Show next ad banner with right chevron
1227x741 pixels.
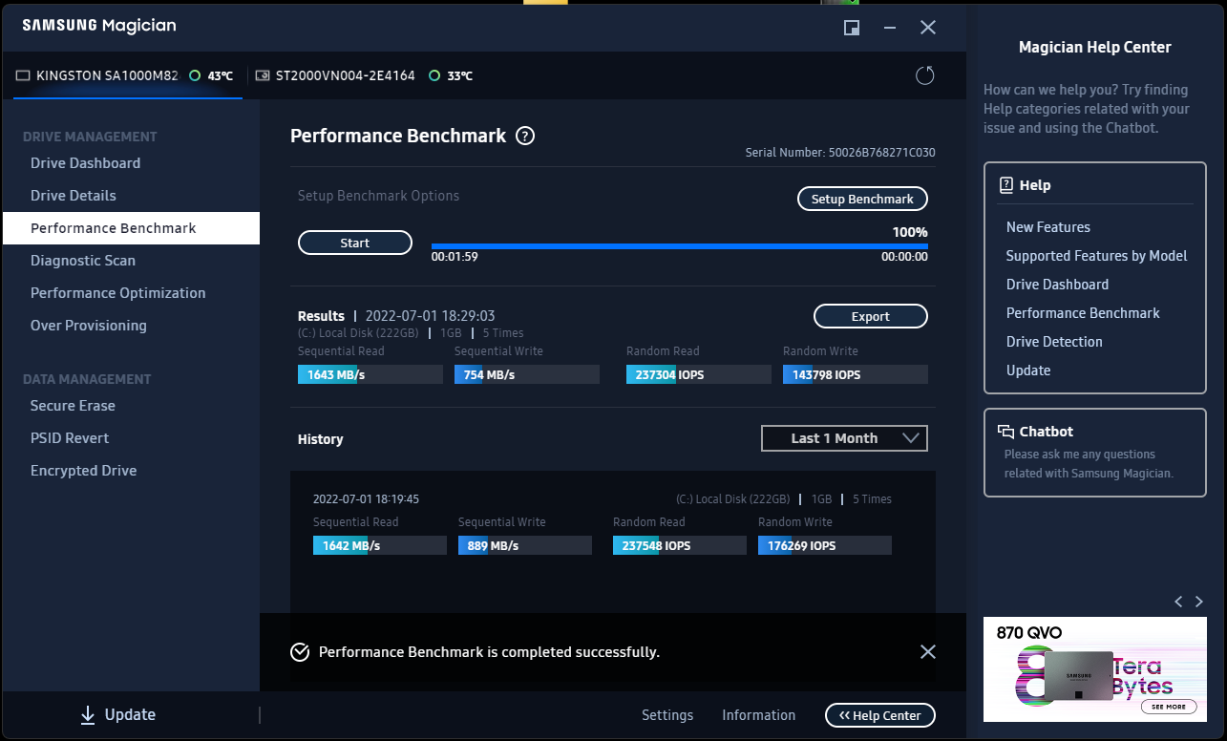pyautogui.click(x=1199, y=602)
